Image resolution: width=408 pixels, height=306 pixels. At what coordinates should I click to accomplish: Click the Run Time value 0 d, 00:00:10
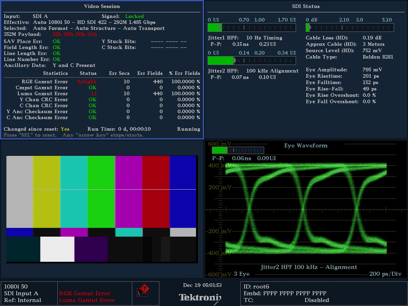point(134,129)
